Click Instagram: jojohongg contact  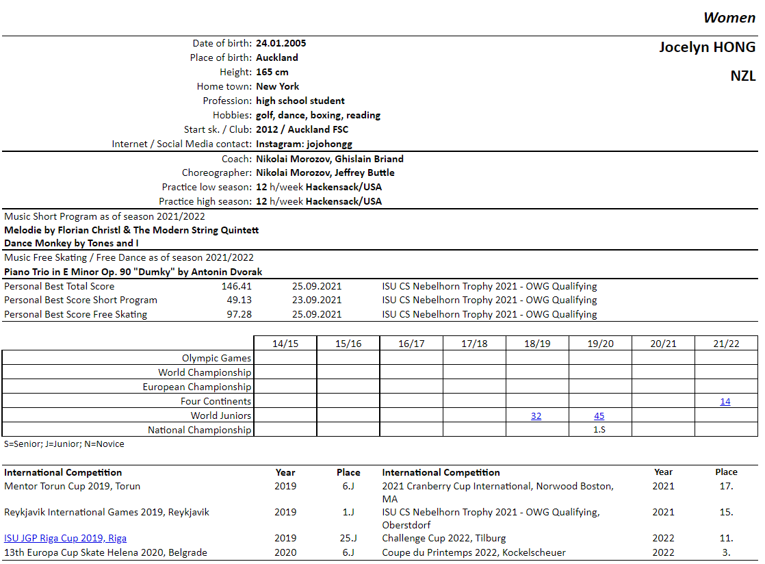tap(304, 144)
